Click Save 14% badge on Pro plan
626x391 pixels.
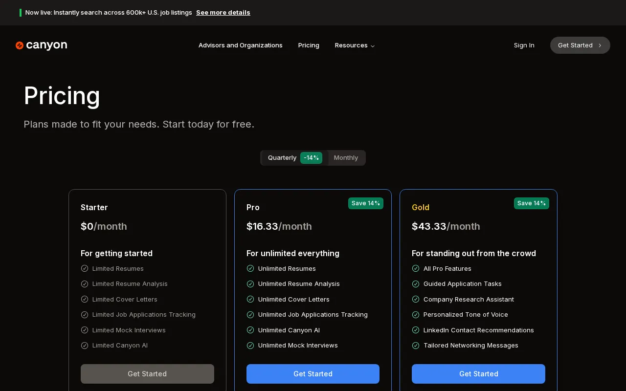coord(366,203)
